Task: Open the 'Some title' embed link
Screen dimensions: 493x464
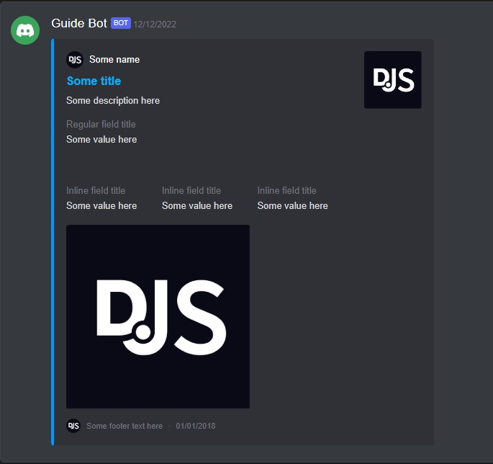Action: click(x=94, y=81)
